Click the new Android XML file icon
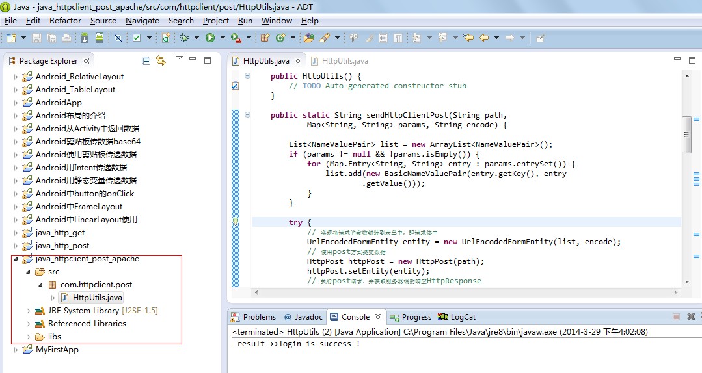The width and height of the screenshot is (702, 373). (x=166, y=38)
